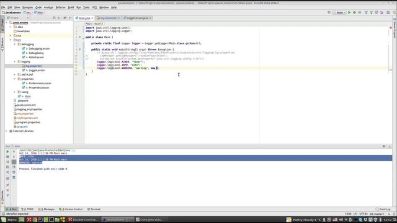Open the Refactor menu

click(61, 7)
